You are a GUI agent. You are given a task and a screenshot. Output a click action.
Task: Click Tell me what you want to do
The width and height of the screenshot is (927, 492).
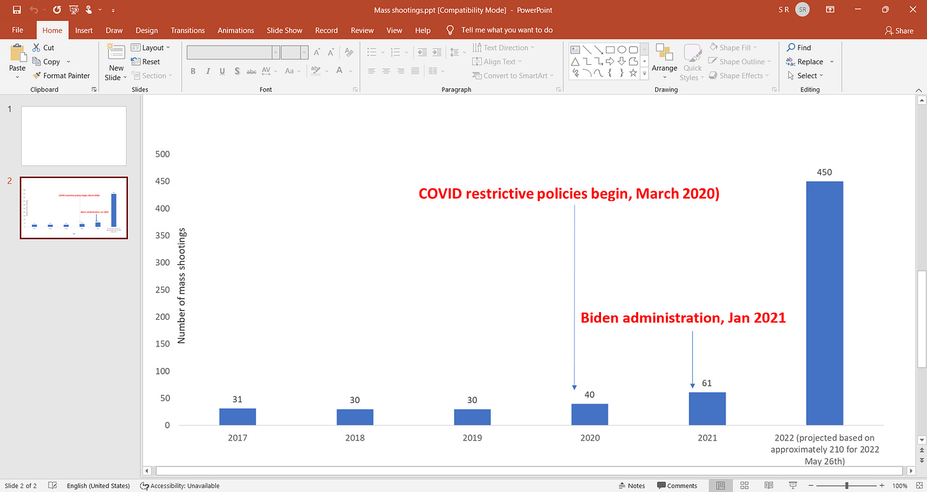click(507, 30)
